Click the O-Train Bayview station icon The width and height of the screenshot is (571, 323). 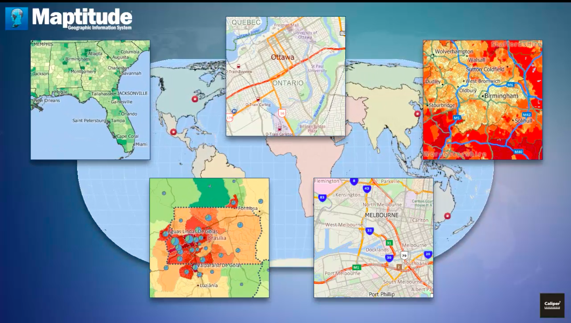238,67
